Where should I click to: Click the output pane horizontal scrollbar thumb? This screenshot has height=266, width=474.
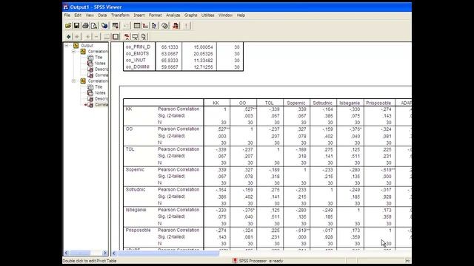tap(168, 253)
